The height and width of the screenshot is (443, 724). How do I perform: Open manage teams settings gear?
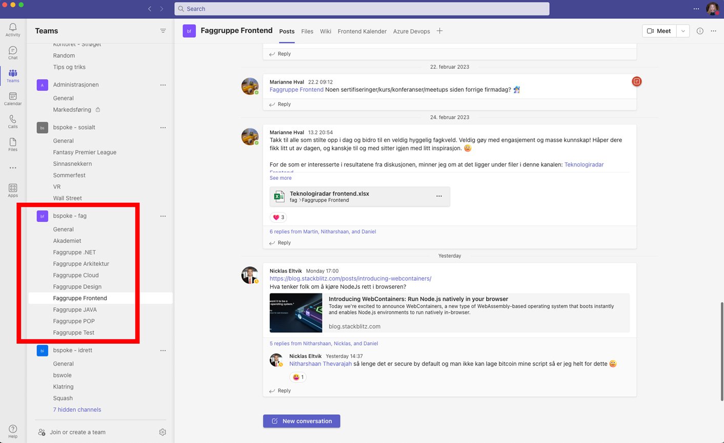163,432
